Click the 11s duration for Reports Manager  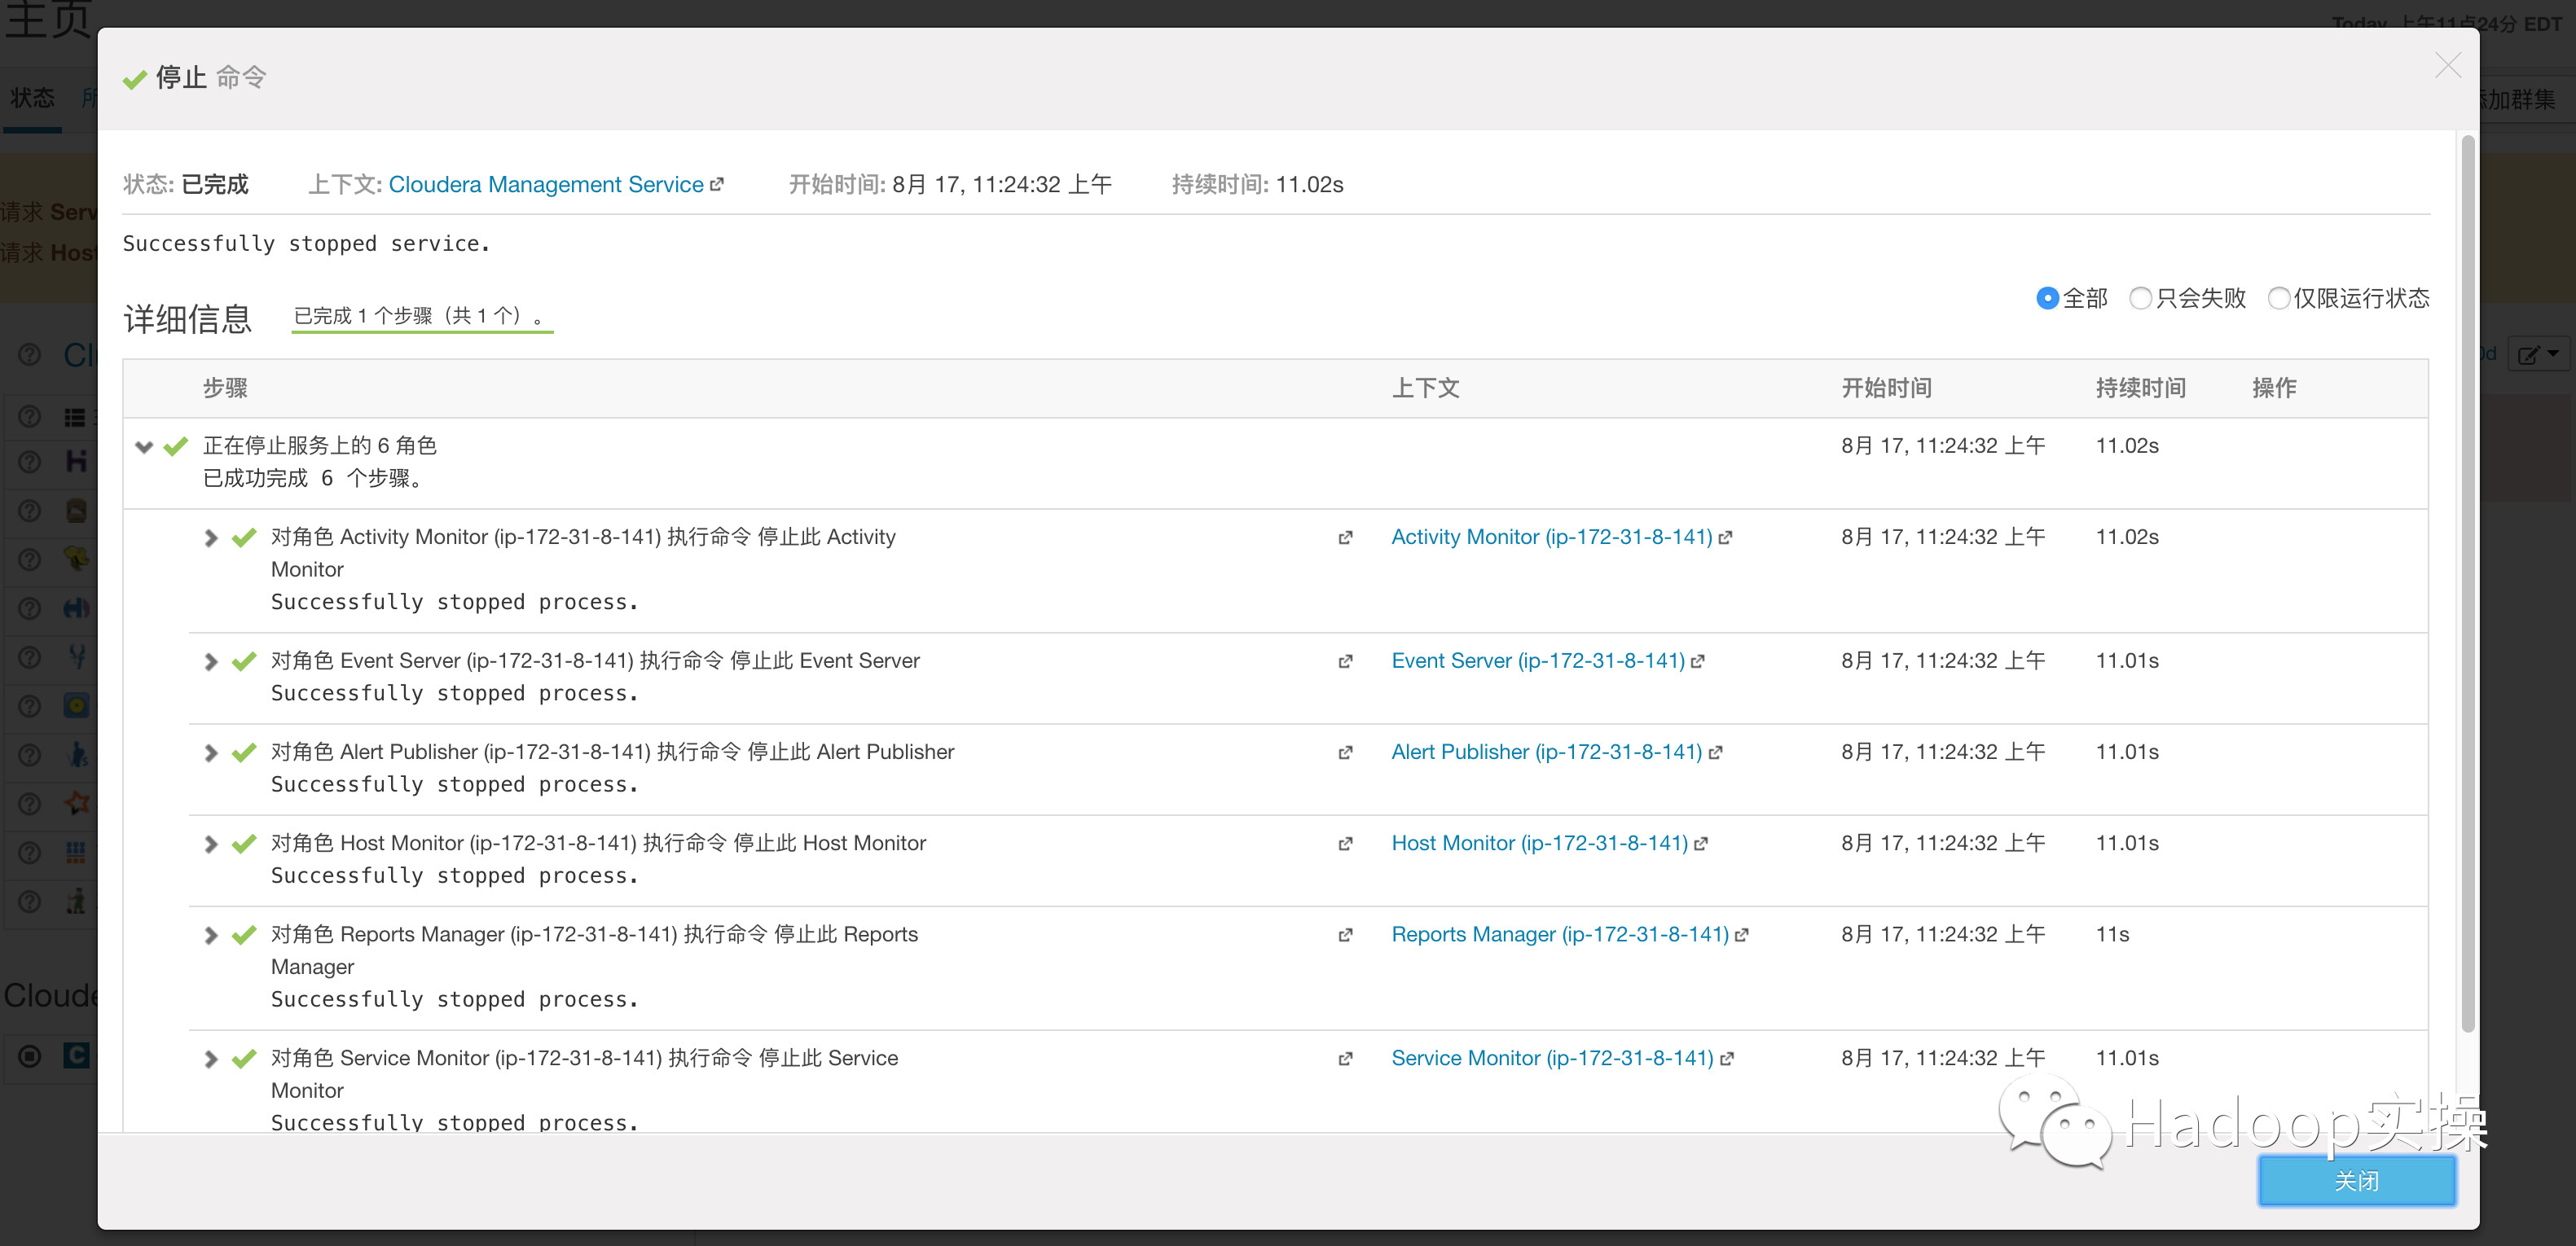2112,934
